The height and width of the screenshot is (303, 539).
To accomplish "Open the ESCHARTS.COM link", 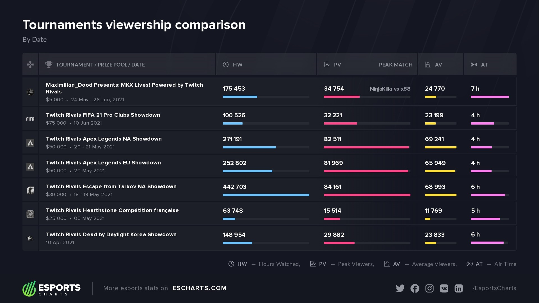I will click(x=199, y=288).
